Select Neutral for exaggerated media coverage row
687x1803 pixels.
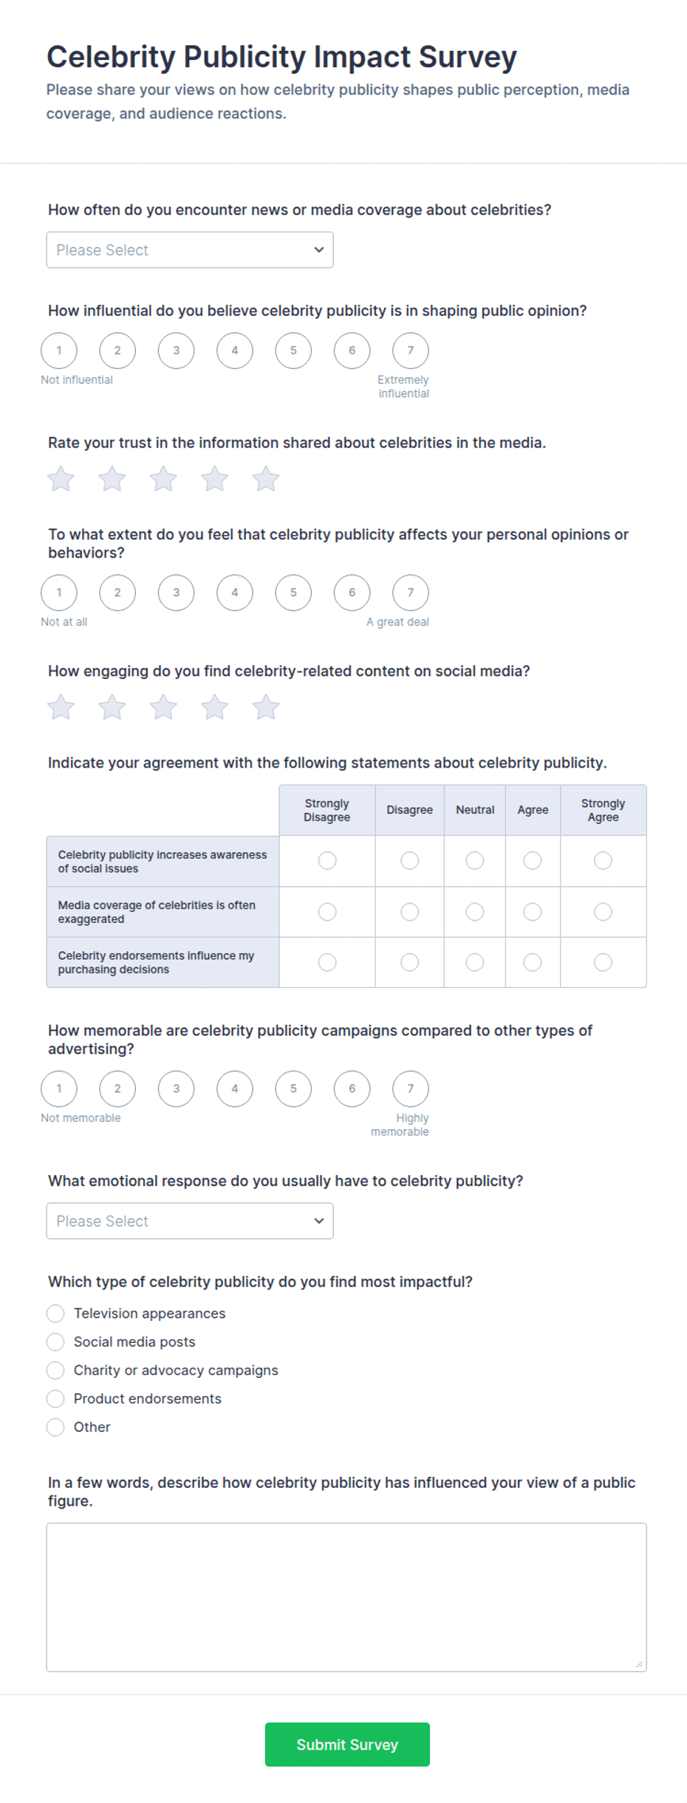tap(475, 912)
